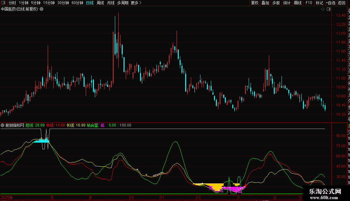
Task: Collapse the 股朋指标网 indicator panel arrow
Action: 3,125
